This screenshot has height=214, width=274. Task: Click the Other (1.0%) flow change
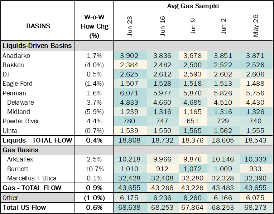point(94,198)
